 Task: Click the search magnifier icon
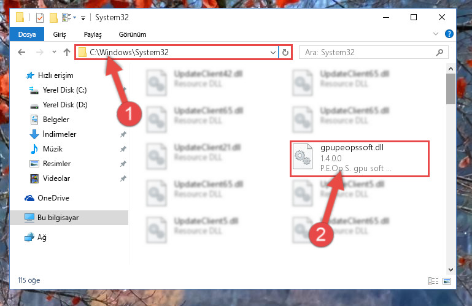pyautogui.click(x=439, y=52)
